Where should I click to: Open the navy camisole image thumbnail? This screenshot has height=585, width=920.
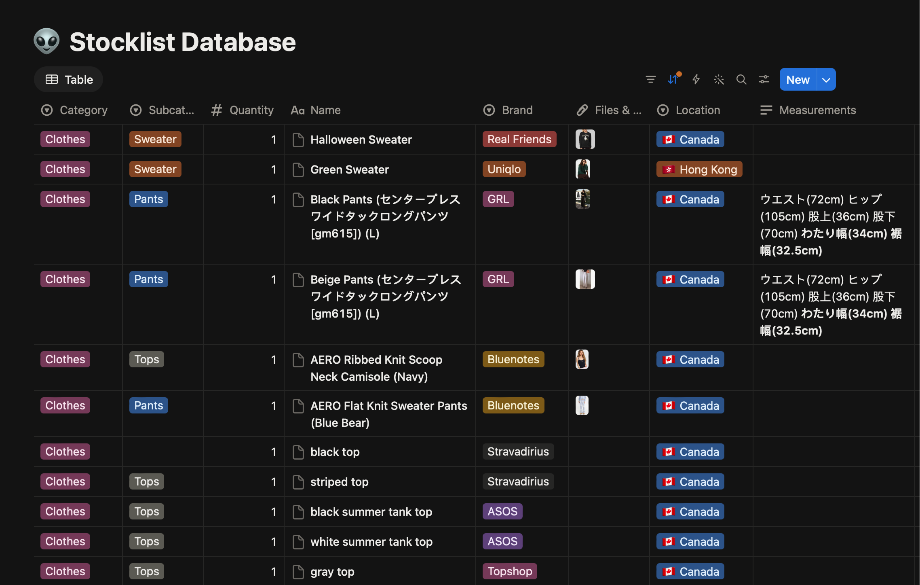582,359
